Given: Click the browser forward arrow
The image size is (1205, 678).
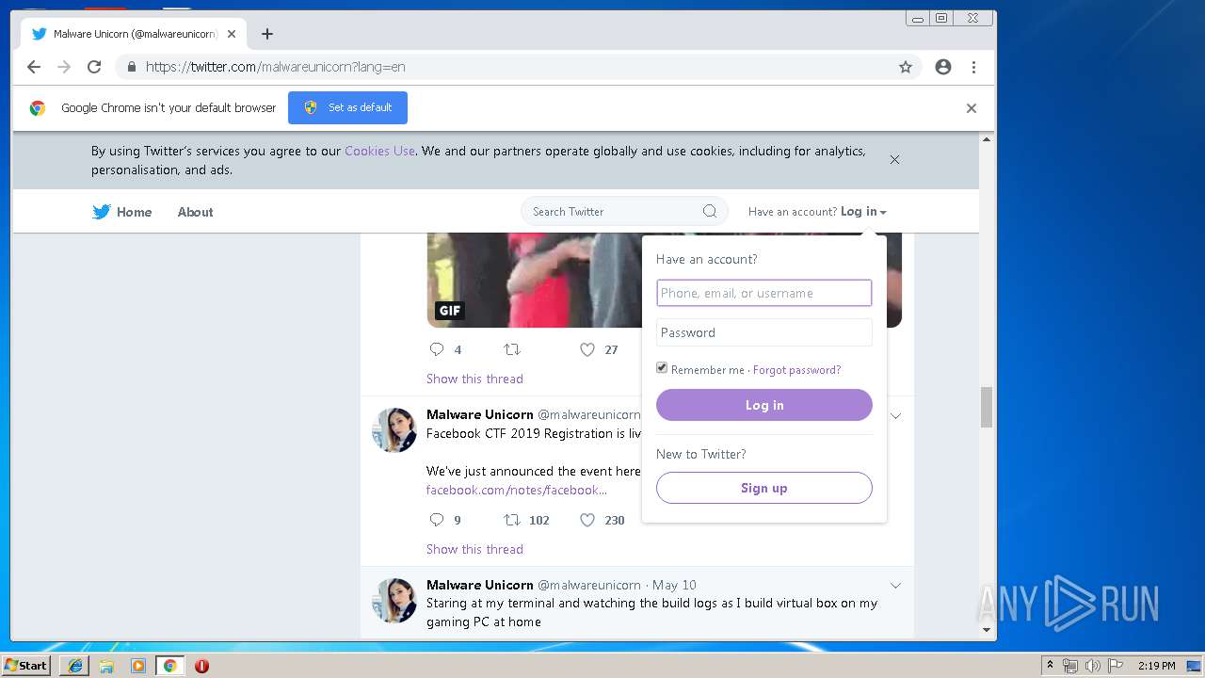Looking at the screenshot, I should point(64,67).
